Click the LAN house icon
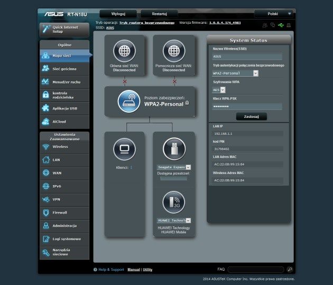 pos(46,160)
